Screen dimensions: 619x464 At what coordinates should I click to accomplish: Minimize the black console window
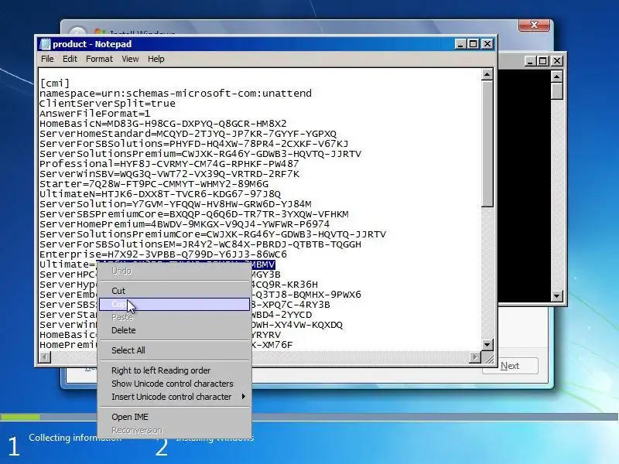click(x=530, y=61)
